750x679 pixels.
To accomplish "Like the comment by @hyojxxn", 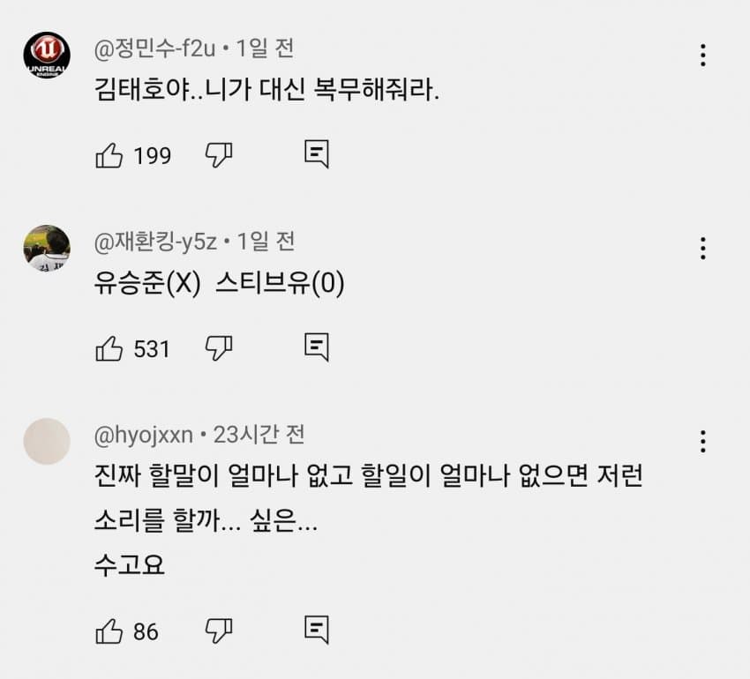I will pyautogui.click(x=109, y=630).
